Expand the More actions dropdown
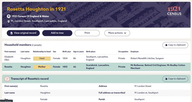The image size is (192, 102). (x=117, y=33)
